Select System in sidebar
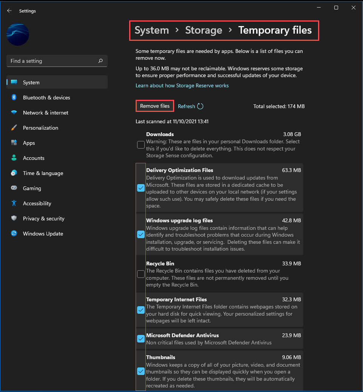Screen dimensions: 363x392 pos(57,82)
